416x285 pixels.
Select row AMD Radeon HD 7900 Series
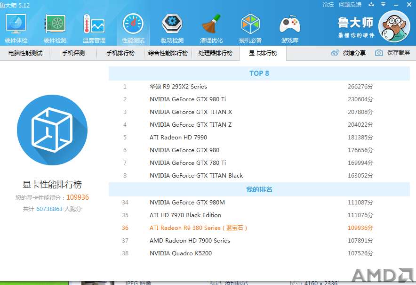click(x=259, y=241)
